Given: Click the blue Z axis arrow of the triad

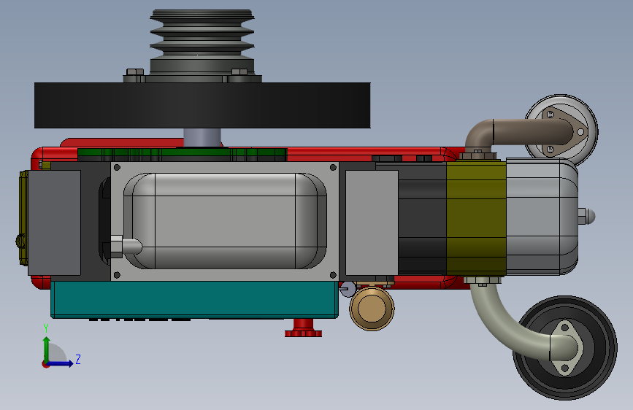Looking at the screenshot, I should pyautogui.click(x=61, y=363).
